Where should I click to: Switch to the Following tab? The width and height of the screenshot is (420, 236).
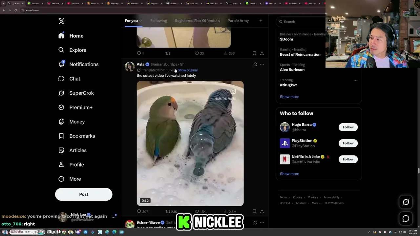click(x=158, y=21)
